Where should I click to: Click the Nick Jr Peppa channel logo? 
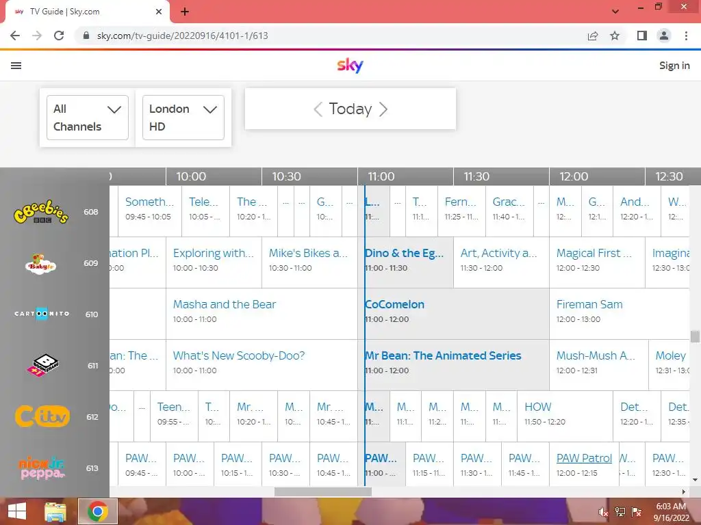[42, 468]
